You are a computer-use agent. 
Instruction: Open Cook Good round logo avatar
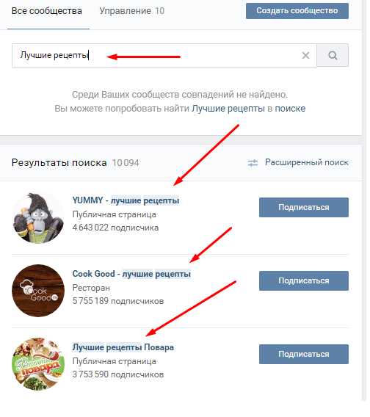pos(38,291)
